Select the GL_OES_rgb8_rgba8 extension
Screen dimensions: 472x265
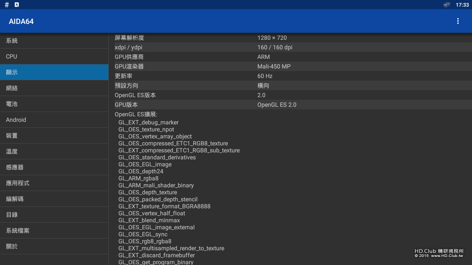(x=145, y=241)
